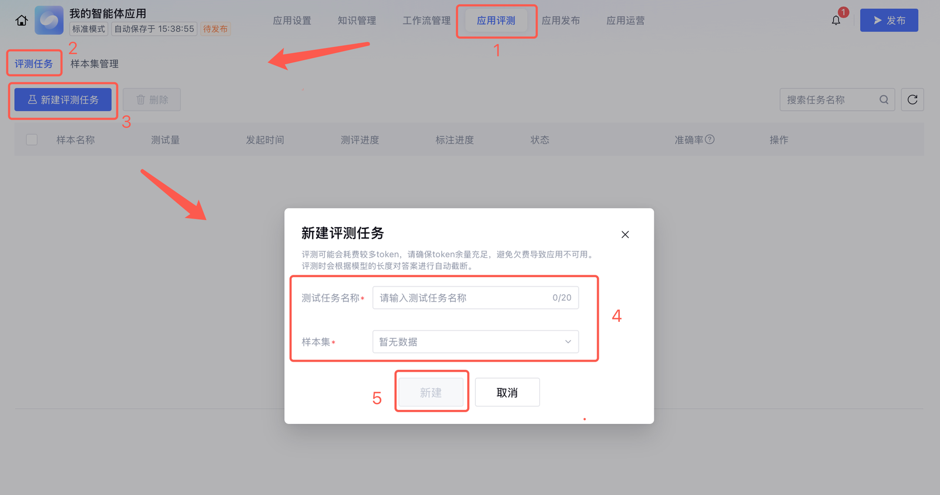Select the 样本集管理 sub-tab
Image resolution: width=940 pixels, height=495 pixels.
95,64
